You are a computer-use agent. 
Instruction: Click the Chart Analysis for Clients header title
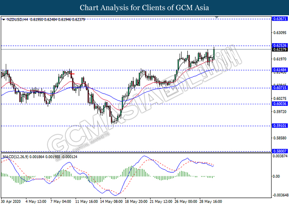point(144,7)
